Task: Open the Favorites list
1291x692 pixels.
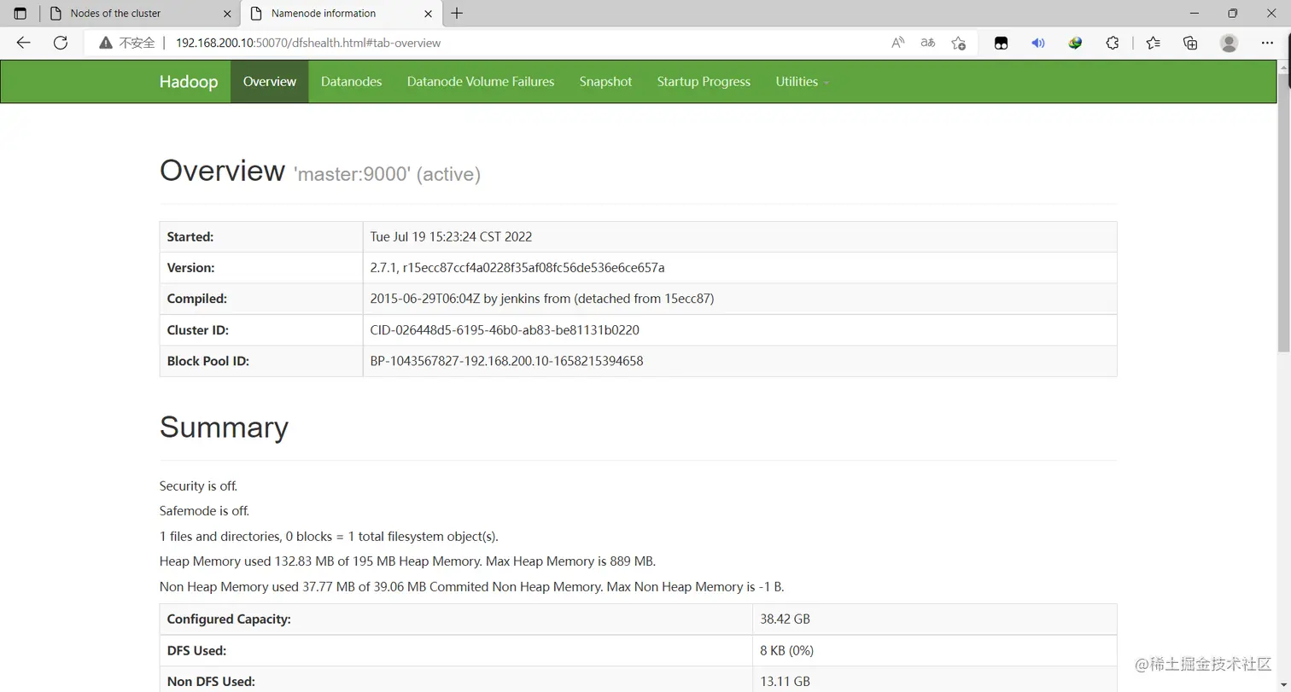Action: [x=1154, y=43]
